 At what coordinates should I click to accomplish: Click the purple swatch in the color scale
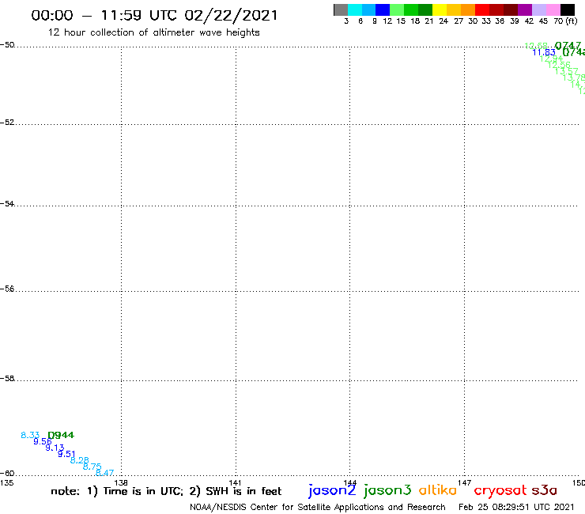click(x=525, y=9)
